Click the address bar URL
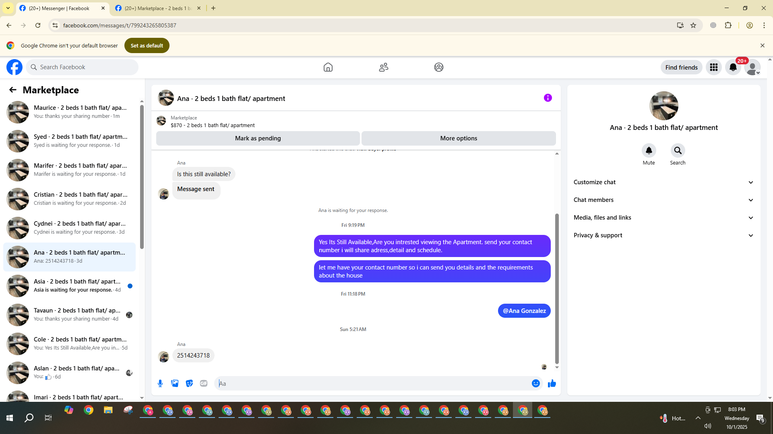The image size is (773, 434). pos(120,25)
